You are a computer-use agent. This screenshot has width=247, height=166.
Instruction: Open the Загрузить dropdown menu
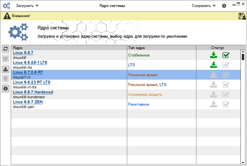pyautogui.click(x=27, y=6)
